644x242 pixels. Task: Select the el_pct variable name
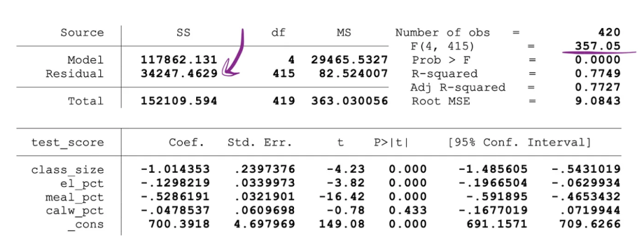pyautogui.click(x=82, y=184)
